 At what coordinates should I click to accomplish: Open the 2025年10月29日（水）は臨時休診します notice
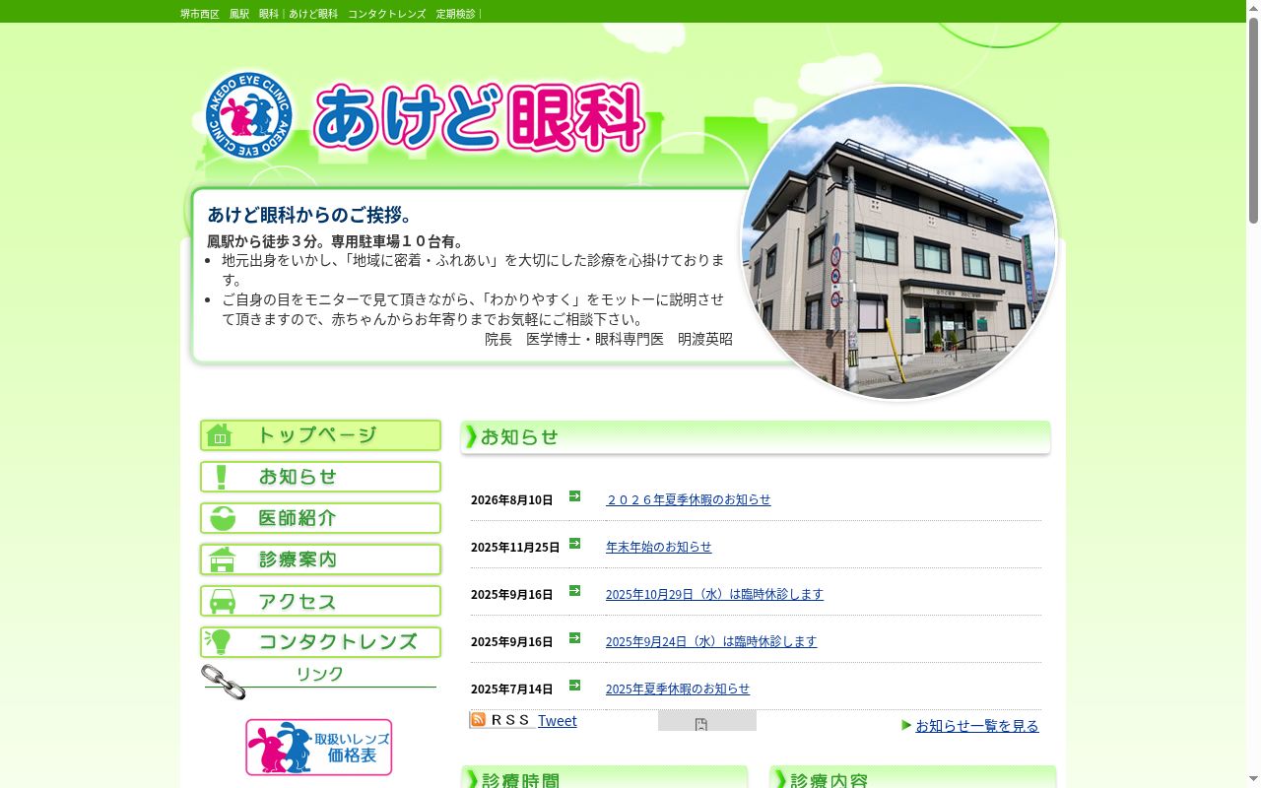tap(714, 594)
